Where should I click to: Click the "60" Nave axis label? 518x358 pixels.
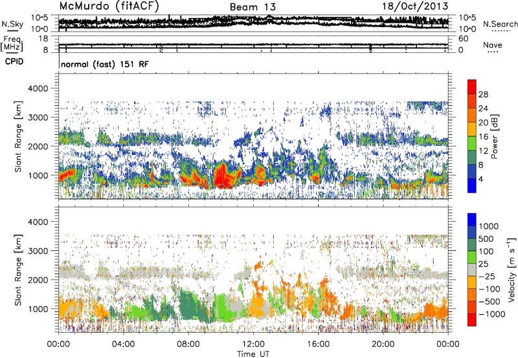pyautogui.click(x=463, y=39)
